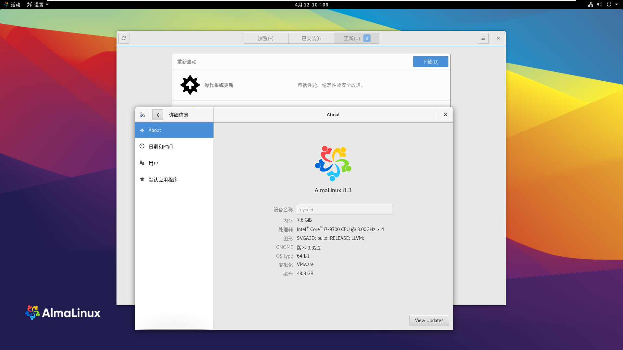
Task: Switch to the 已安装(I) tab
Action: point(311,38)
